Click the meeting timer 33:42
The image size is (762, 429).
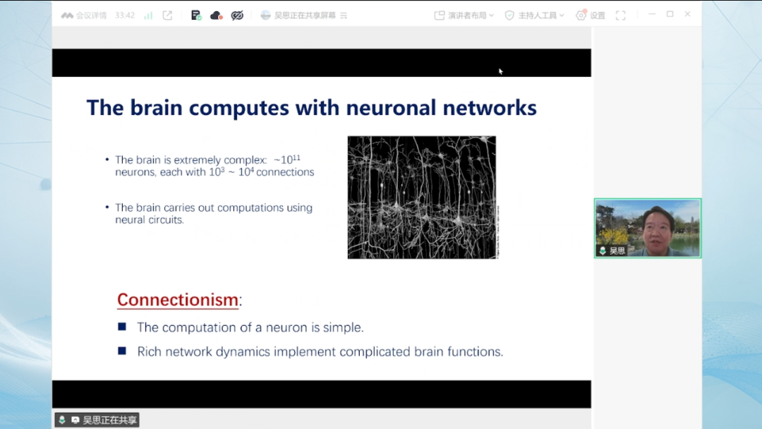click(x=125, y=16)
